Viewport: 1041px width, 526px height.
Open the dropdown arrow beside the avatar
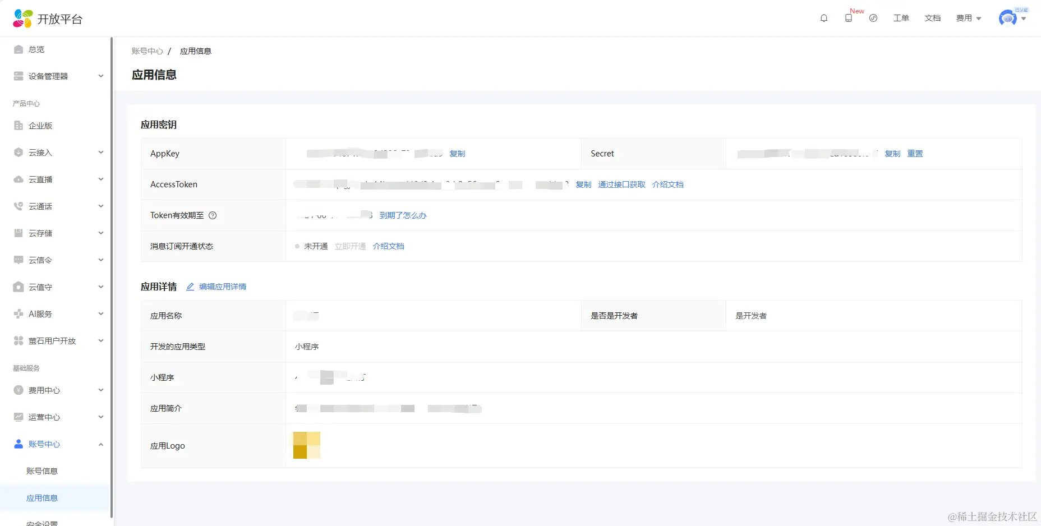(1024, 19)
